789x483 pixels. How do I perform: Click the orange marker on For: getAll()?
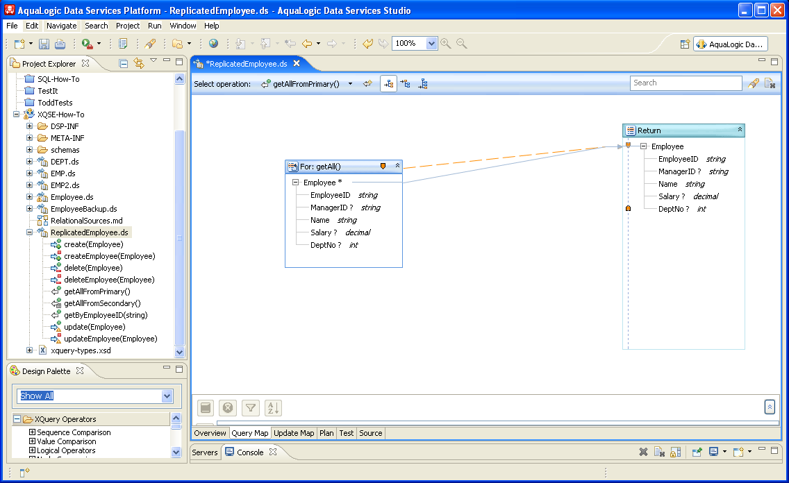click(x=383, y=166)
